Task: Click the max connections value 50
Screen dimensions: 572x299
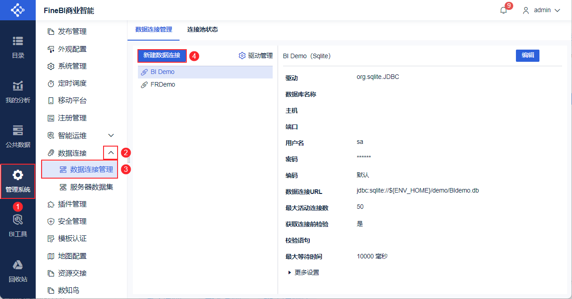Action: click(360, 207)
